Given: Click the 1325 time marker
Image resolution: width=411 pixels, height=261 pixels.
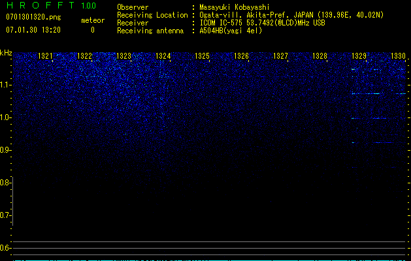Looking at the screenshot, I should (203, 56).
